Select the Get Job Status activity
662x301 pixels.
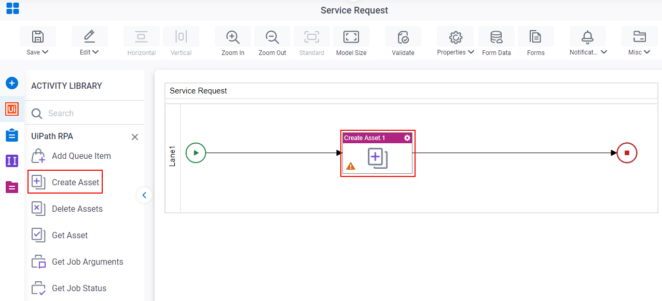pos(68,288)
